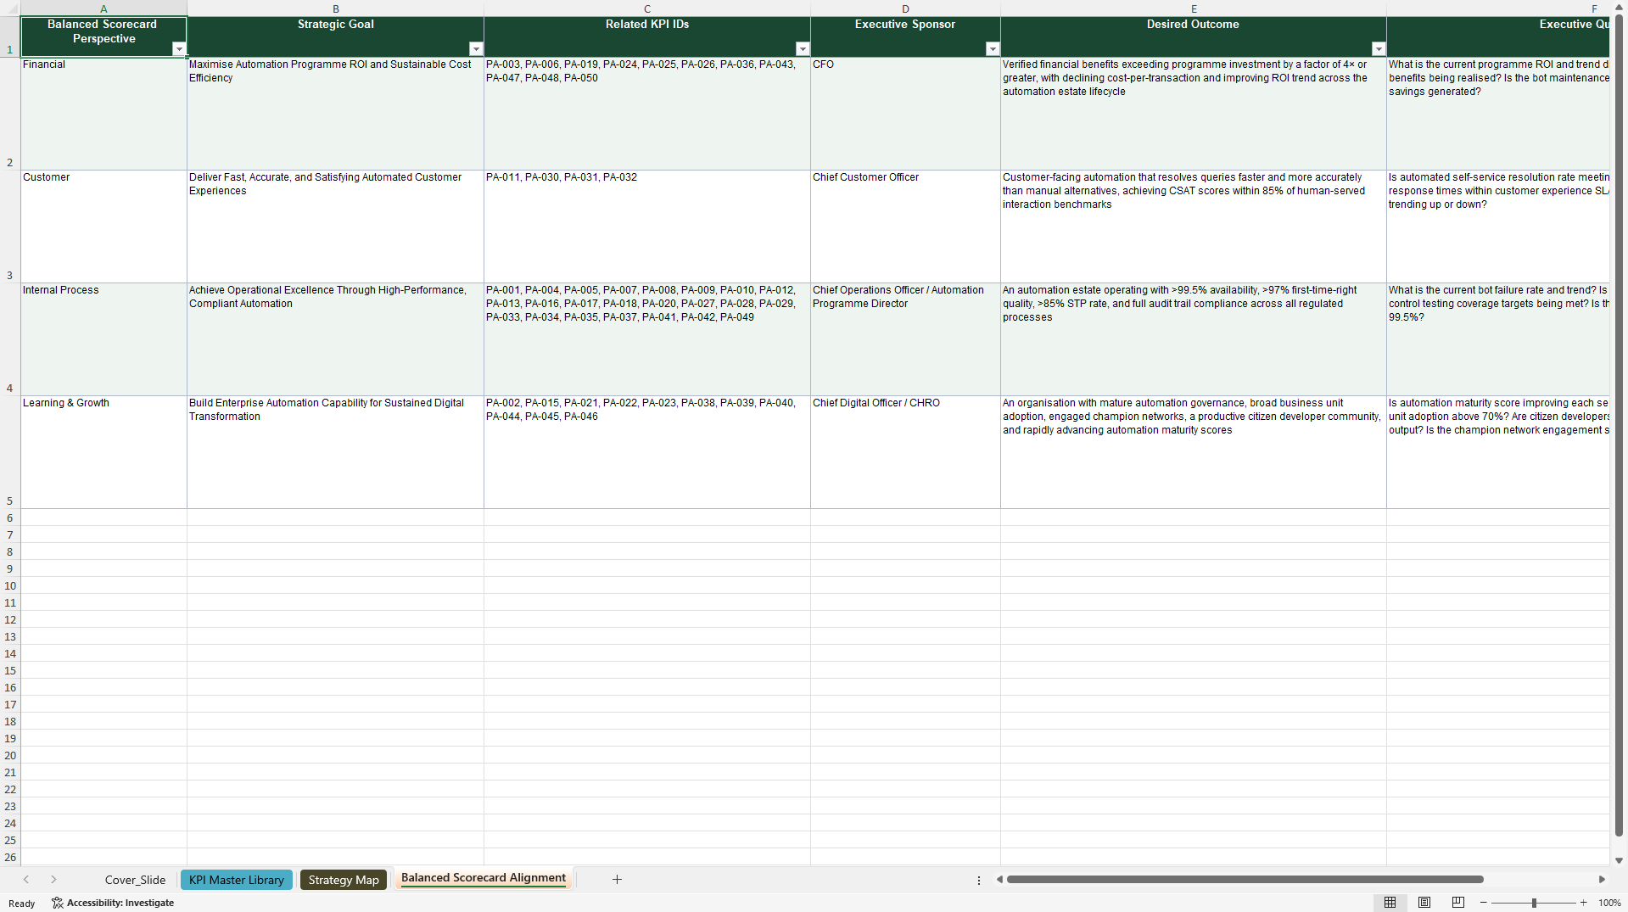Open filter dropdown for Desired Outcome
Image resolution: width=1628 pixels, height=912 pixels.
point(1379,49)
